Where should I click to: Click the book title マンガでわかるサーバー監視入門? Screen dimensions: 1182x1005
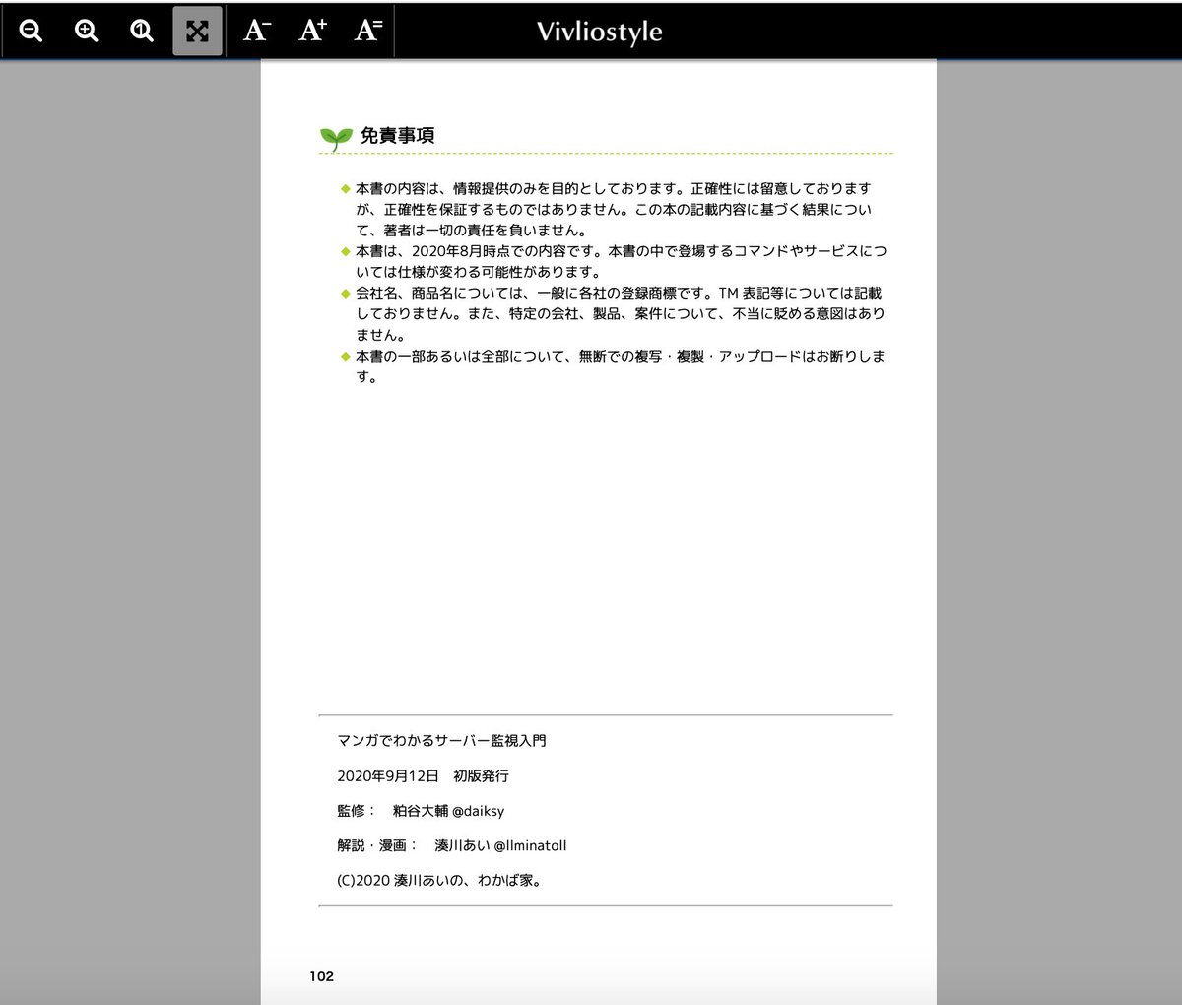pyautogui.click(x=441, y=740)
